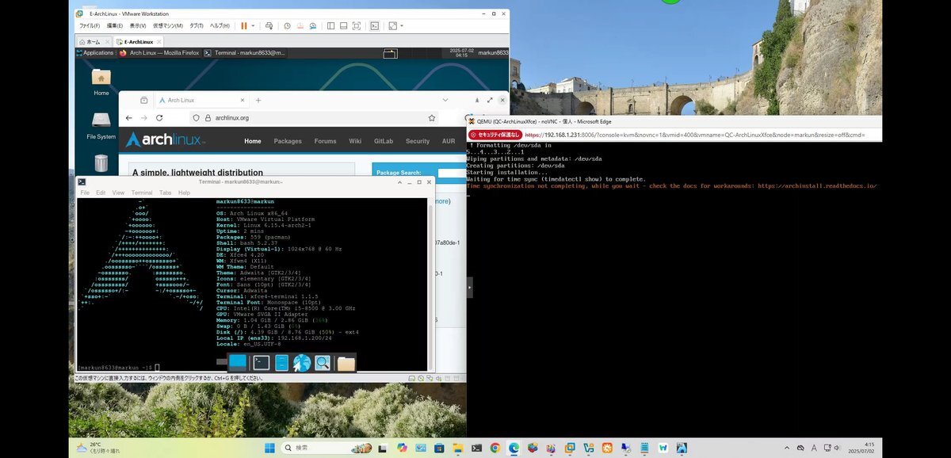The height and width of the screenshot is (458, 951).
Task: Select Arch Linux — Mozilla Firefox panel button
Action: 158,53
